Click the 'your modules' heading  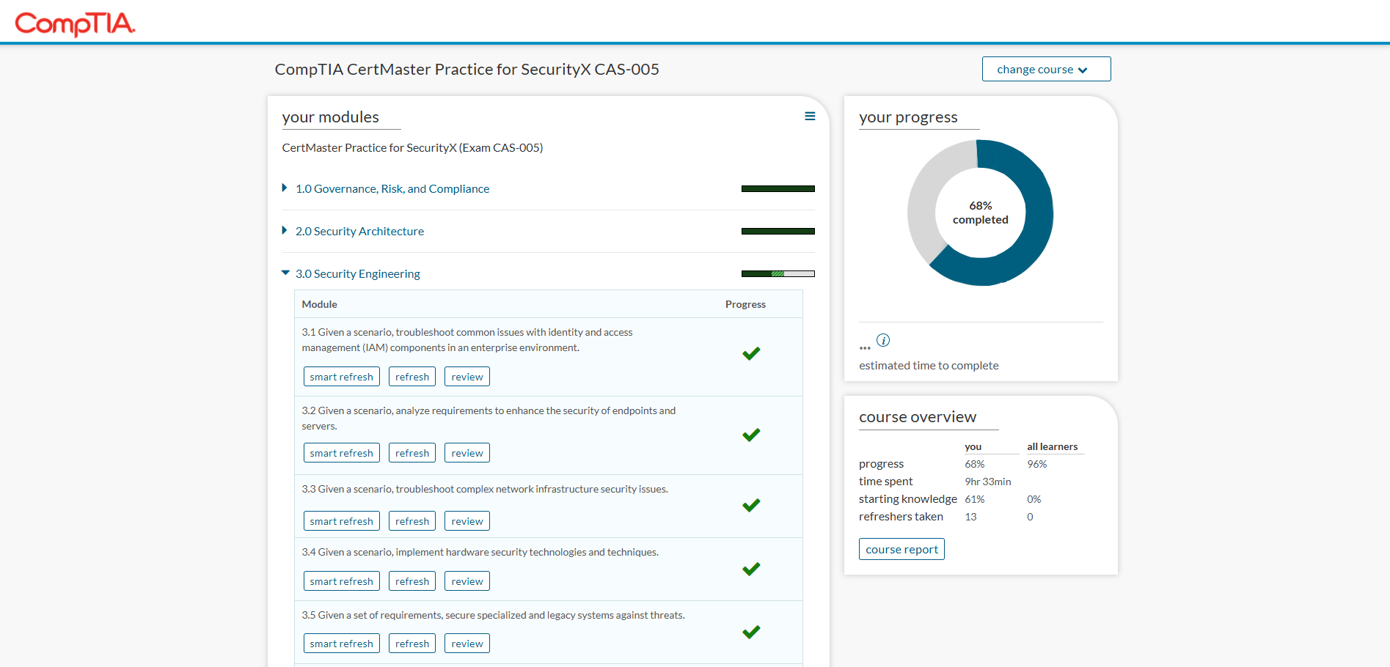[x=331, y=117]
